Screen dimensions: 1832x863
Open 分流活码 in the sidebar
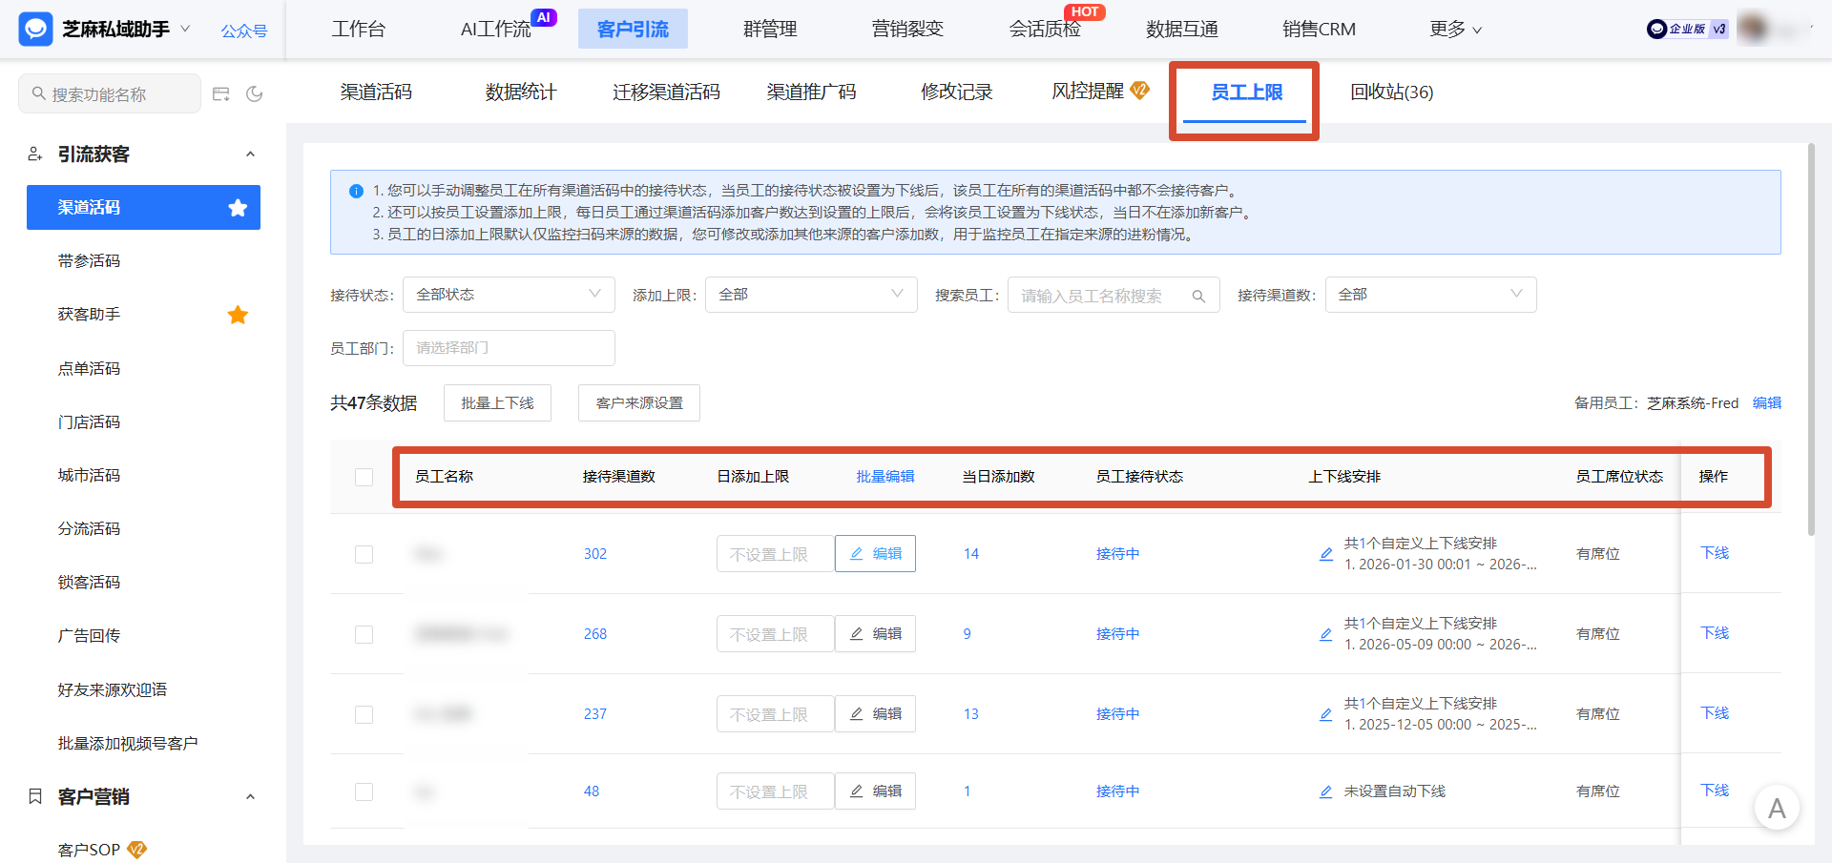(89, 528)
